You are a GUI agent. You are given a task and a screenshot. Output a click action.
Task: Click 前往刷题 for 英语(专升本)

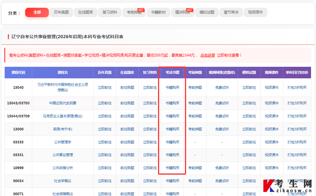tap(127, 129)
